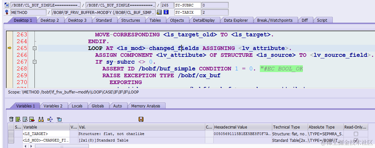The width and height of the screenshot is (375, 148).
Task: Switch to the Variables 2 tab
Action: tap(53, 106)
